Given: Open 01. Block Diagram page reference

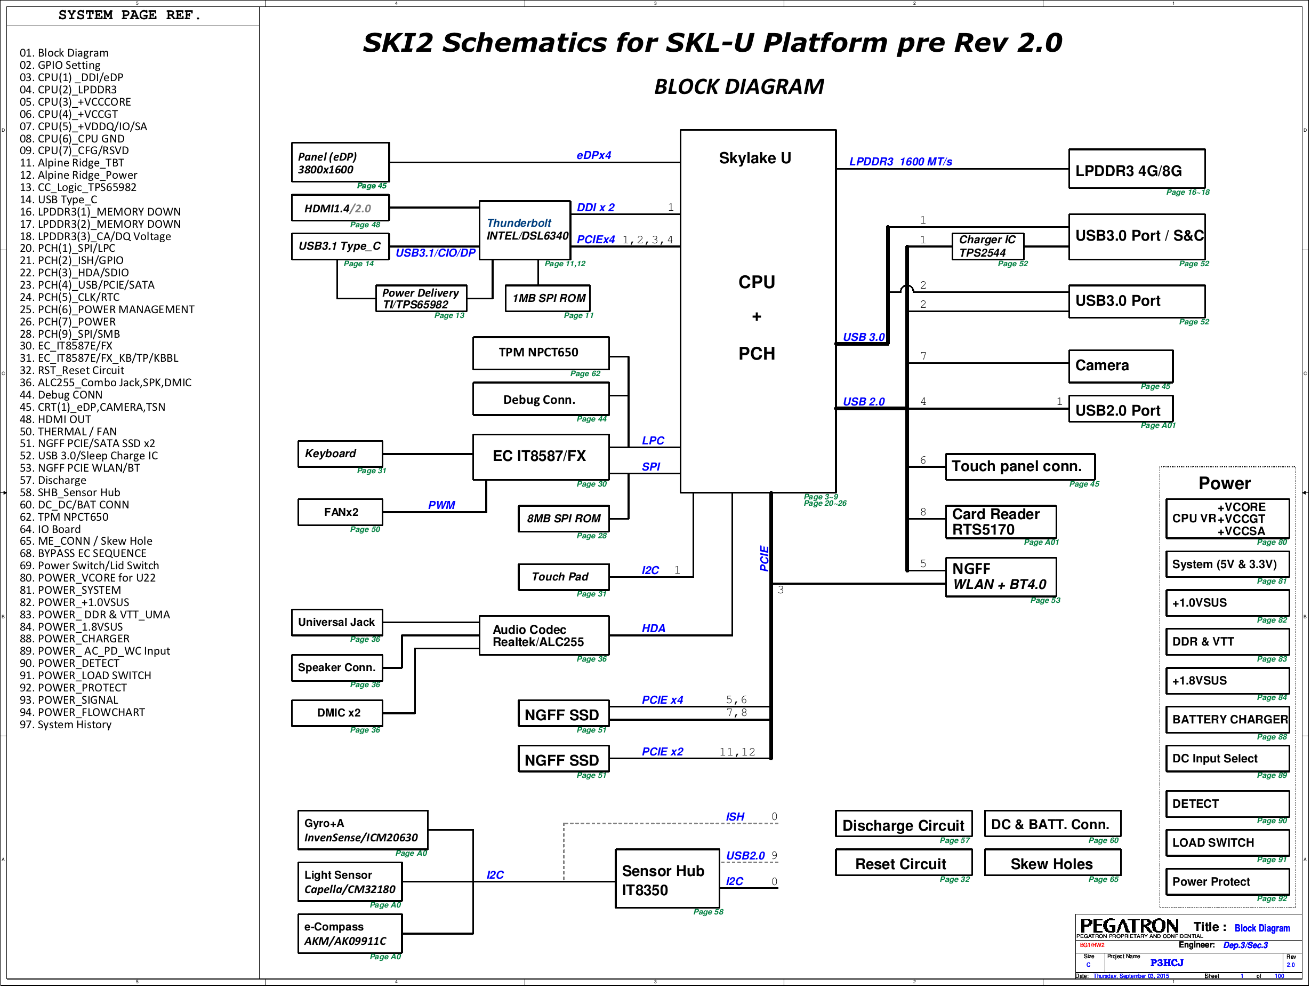Looking at the screenshot, I should tap(64, 53).
